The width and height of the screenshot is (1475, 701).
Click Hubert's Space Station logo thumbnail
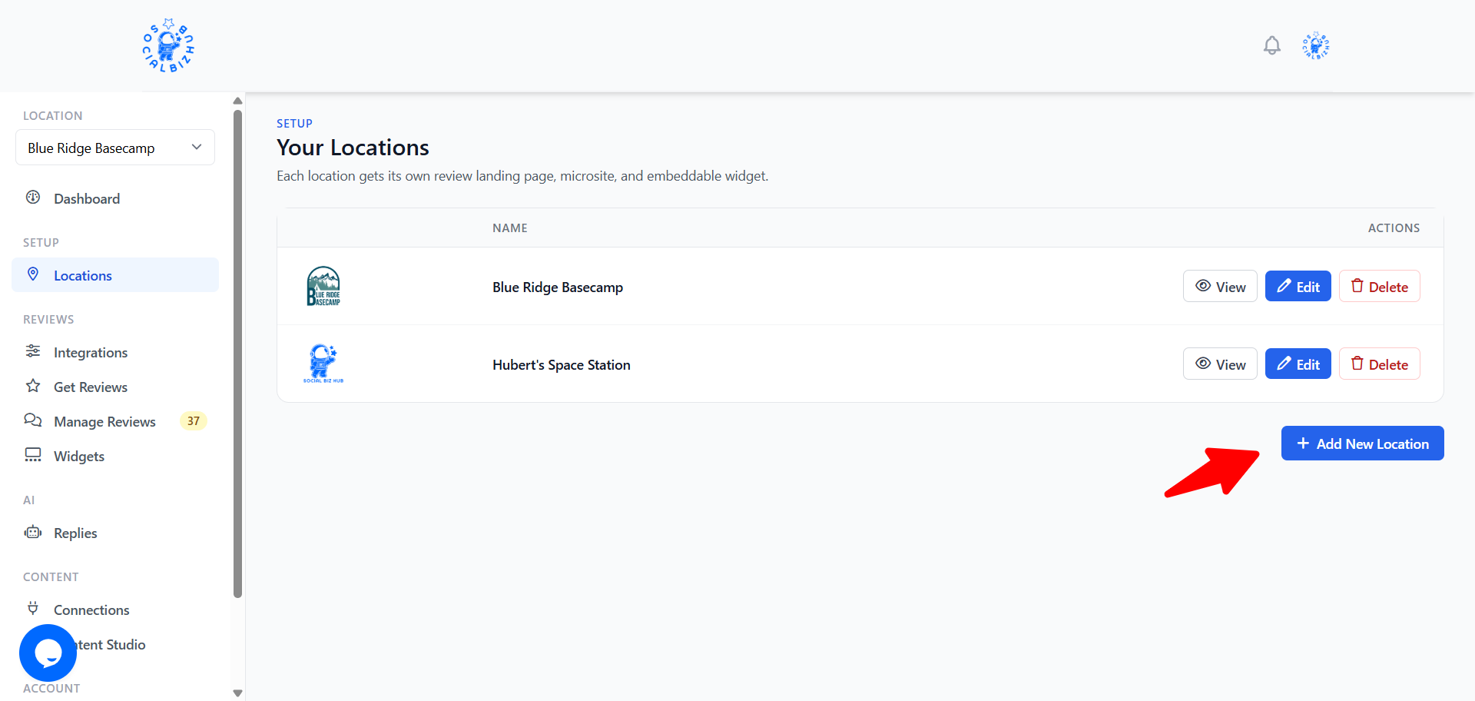click(x=323, y=364)
